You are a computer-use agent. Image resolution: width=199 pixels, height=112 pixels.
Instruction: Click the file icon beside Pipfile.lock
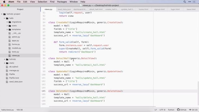[x=7, y=78]
